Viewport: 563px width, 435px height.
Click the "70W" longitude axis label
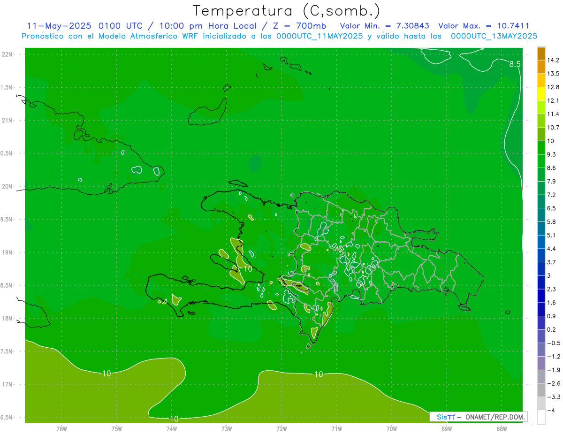click(x=392, y=429)
